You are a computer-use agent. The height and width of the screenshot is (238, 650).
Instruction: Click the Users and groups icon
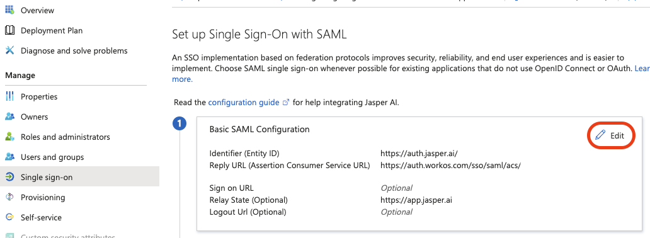point(9,157)
